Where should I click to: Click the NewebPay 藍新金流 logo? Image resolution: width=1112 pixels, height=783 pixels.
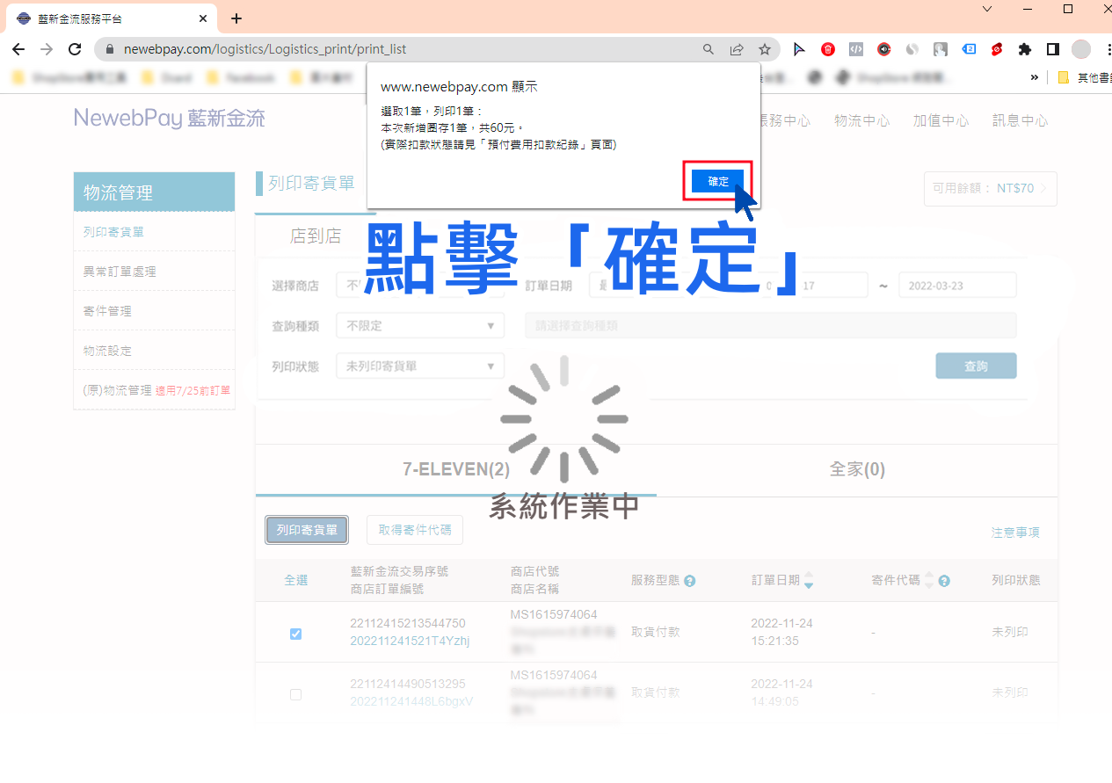click(x=170, y=118)
